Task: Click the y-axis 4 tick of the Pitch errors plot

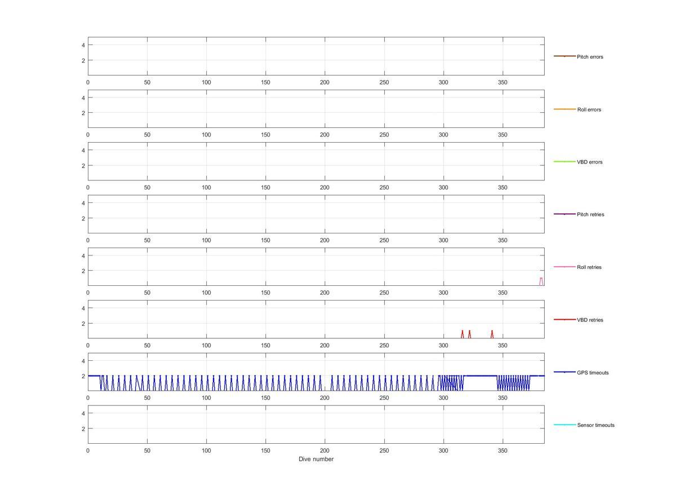Action: point(83,45)
